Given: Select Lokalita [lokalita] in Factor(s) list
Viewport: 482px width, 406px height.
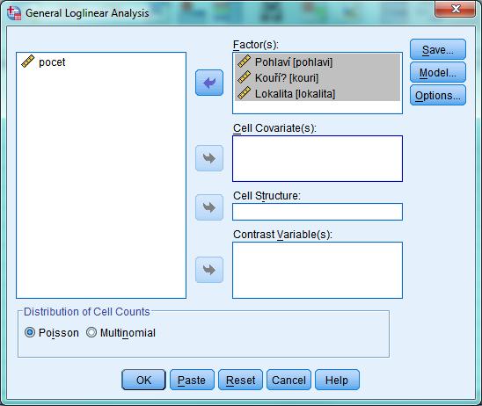Looking at the screenshot, I should tap(318, 93).
